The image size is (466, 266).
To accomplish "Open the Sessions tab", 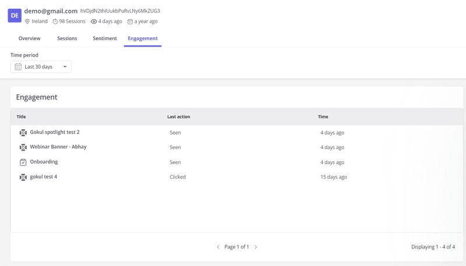I will pyautogui.click(x=67, y=38).
